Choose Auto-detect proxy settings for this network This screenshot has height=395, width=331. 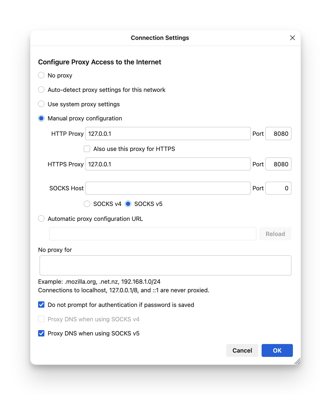(41, 90)
